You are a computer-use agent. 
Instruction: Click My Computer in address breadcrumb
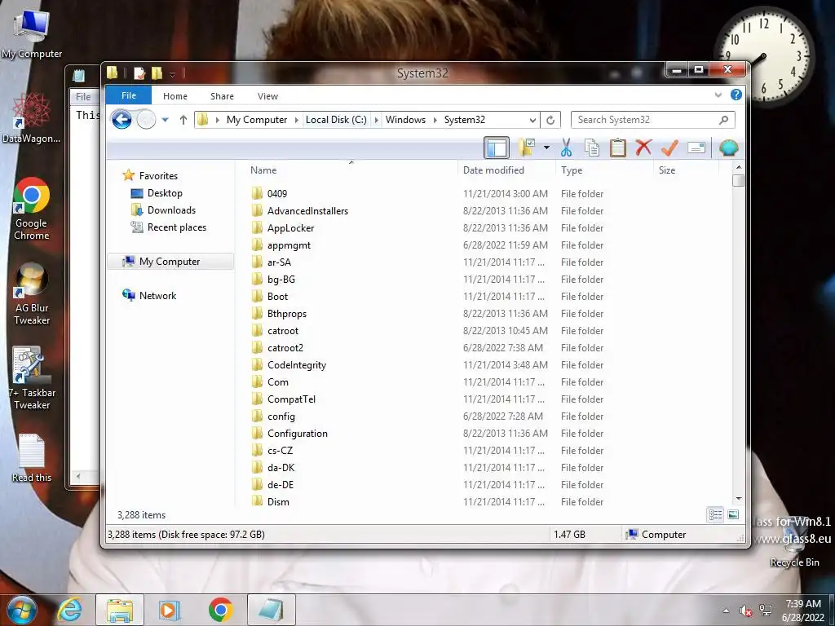[257, 120]
